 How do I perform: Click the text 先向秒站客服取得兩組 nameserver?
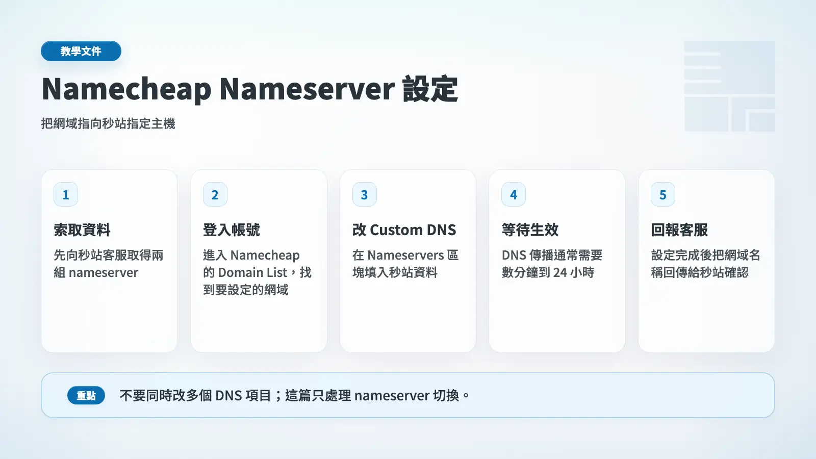109,264
